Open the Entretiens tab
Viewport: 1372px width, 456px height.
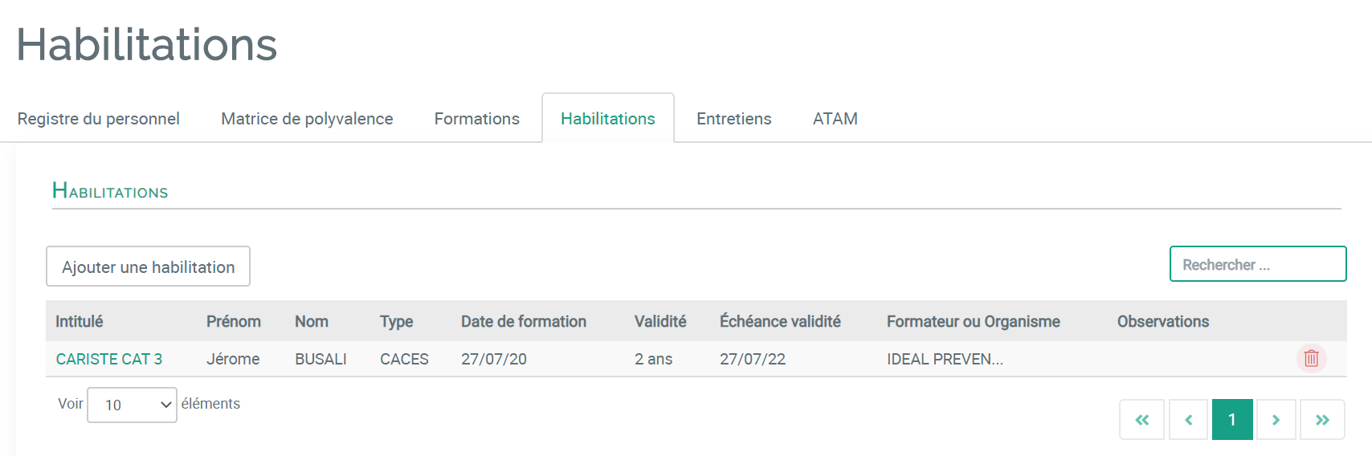(x=734, y=119)
